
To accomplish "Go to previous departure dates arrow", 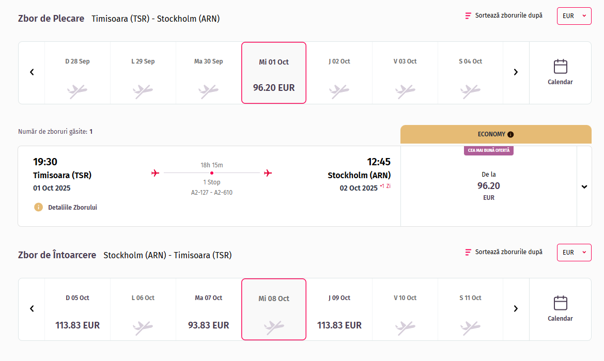I will click(32, 72).
